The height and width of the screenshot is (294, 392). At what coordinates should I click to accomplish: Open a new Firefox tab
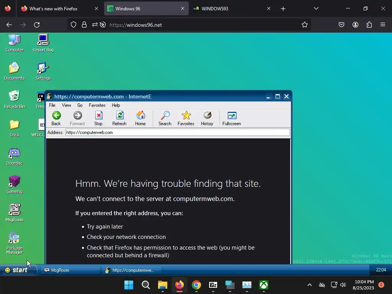click(x=283, y=9)
